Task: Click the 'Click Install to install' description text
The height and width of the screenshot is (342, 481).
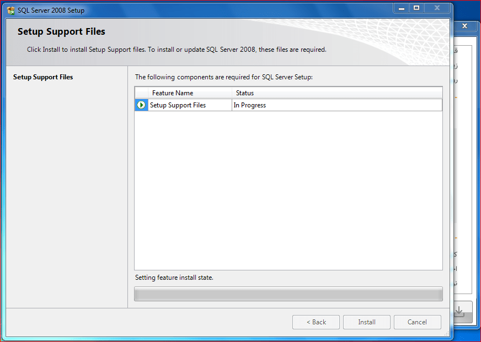Action: (x=177, y=50)
